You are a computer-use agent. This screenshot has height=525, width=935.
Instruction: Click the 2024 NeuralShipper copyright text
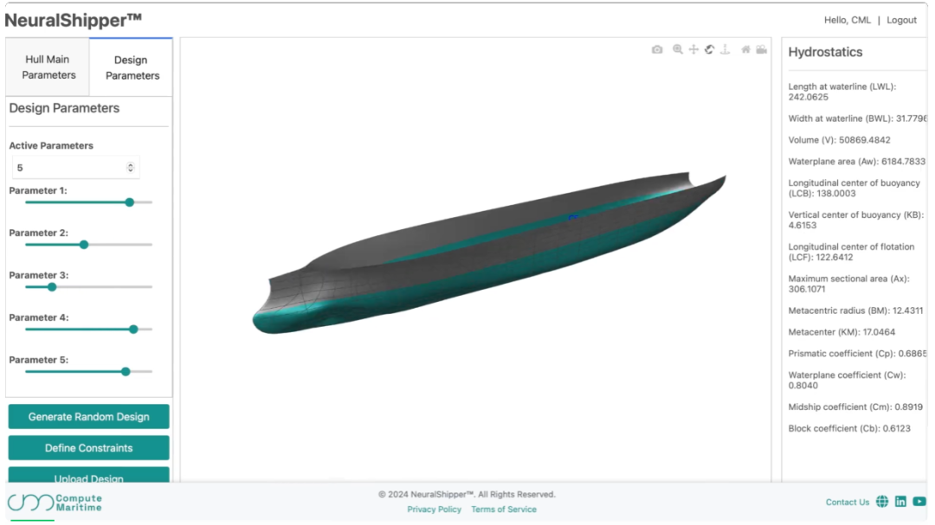[x=467, y=495]
